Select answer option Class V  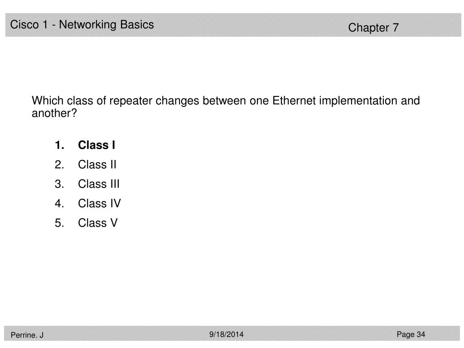[98, 223]
